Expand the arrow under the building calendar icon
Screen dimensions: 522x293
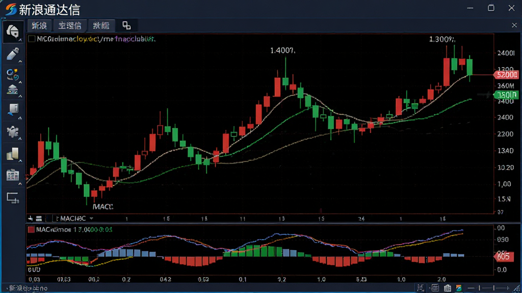[20, 183]
